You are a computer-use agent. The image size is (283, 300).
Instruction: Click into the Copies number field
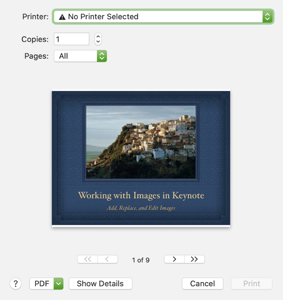pos(71,39)
